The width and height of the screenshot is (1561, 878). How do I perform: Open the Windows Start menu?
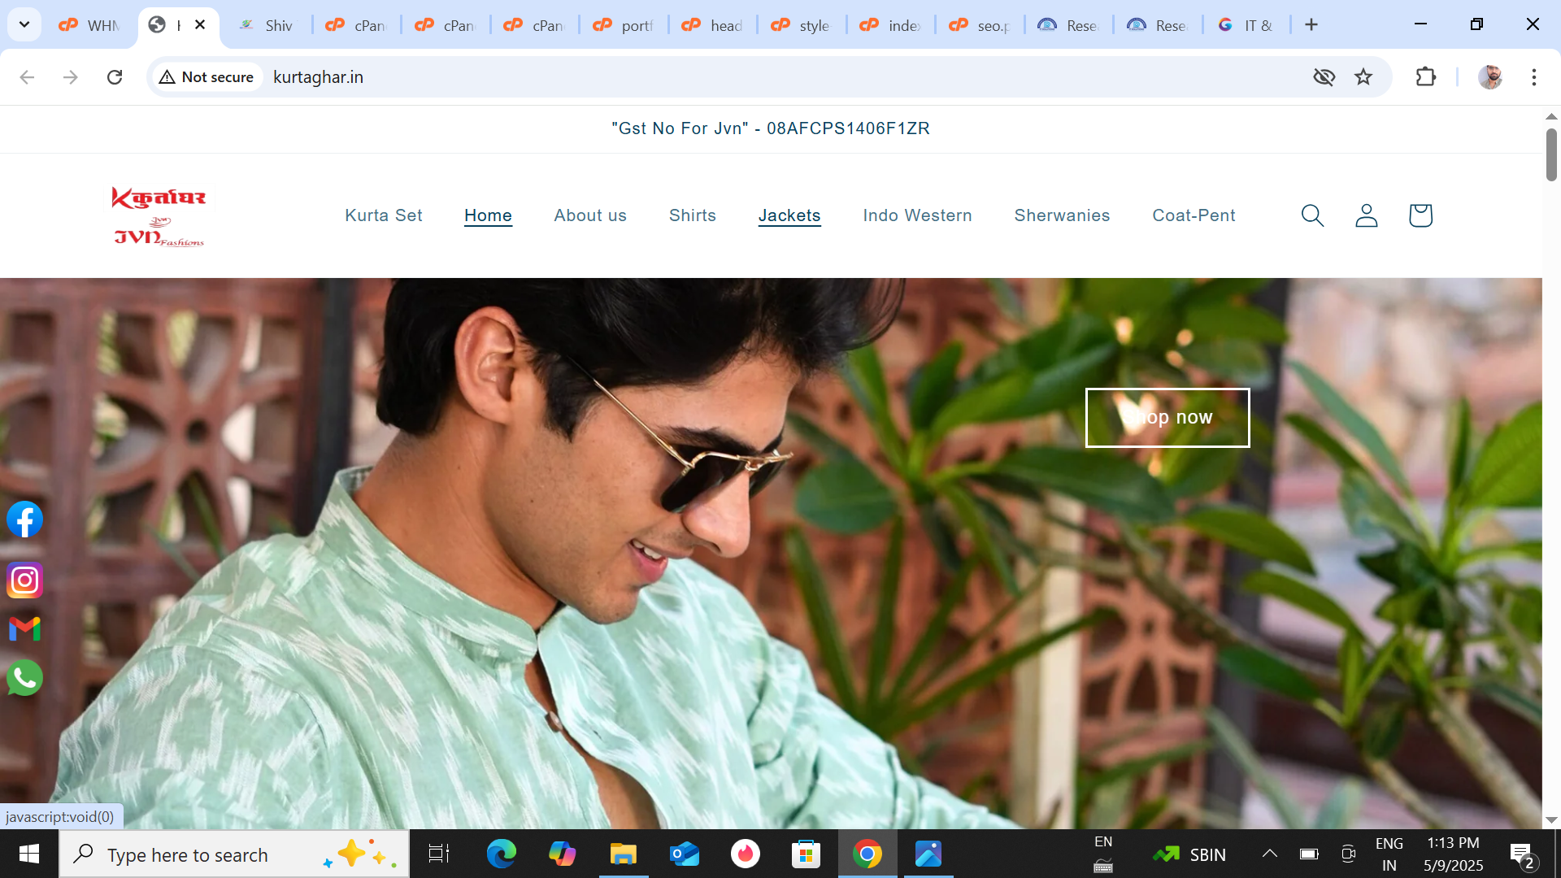(29, 854)
